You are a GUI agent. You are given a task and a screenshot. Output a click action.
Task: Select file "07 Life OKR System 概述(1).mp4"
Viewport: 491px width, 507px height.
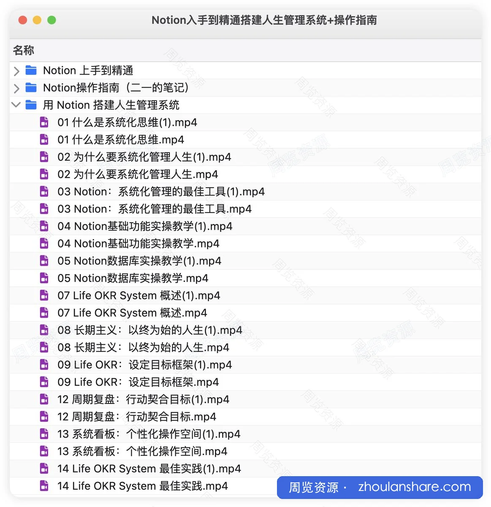coord(139,295)
